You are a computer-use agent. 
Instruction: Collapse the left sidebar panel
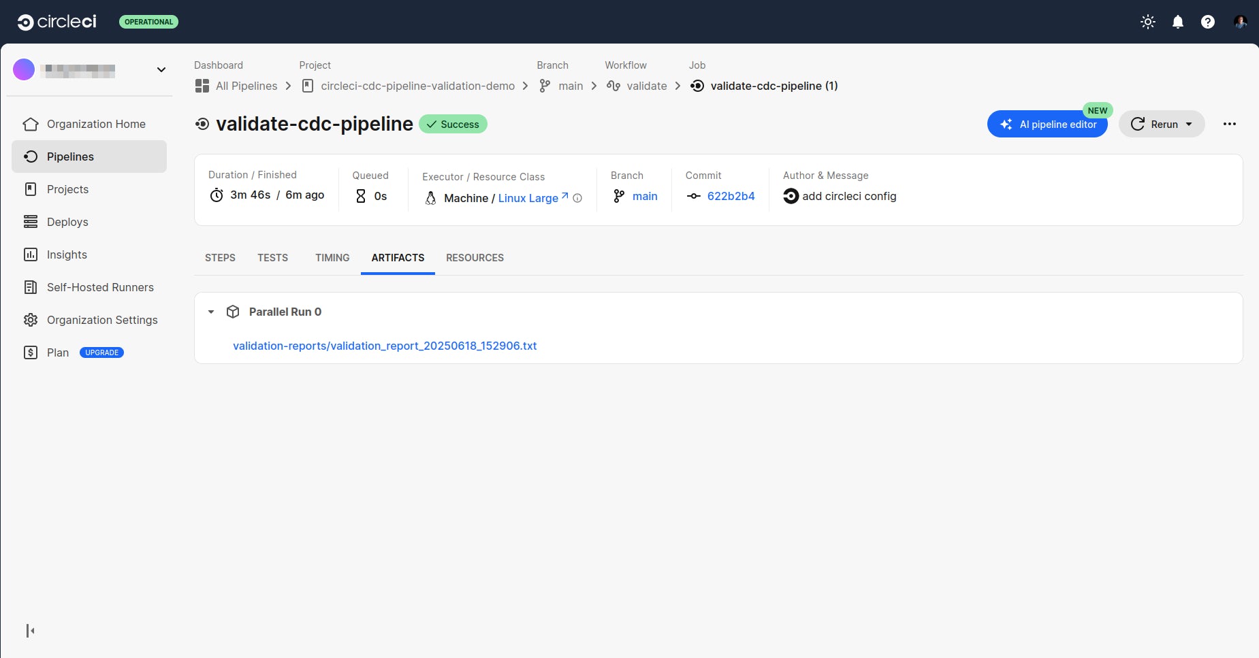click(x=29, y=630)
